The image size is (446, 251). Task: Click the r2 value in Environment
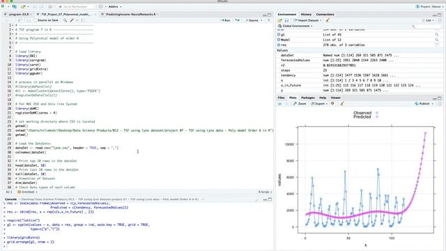coord(339,66)
